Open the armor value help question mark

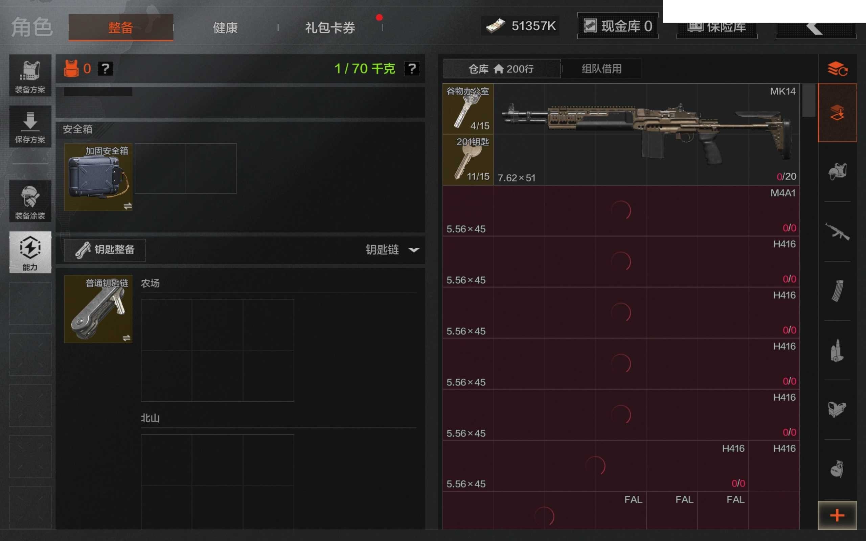pos(106,68)
